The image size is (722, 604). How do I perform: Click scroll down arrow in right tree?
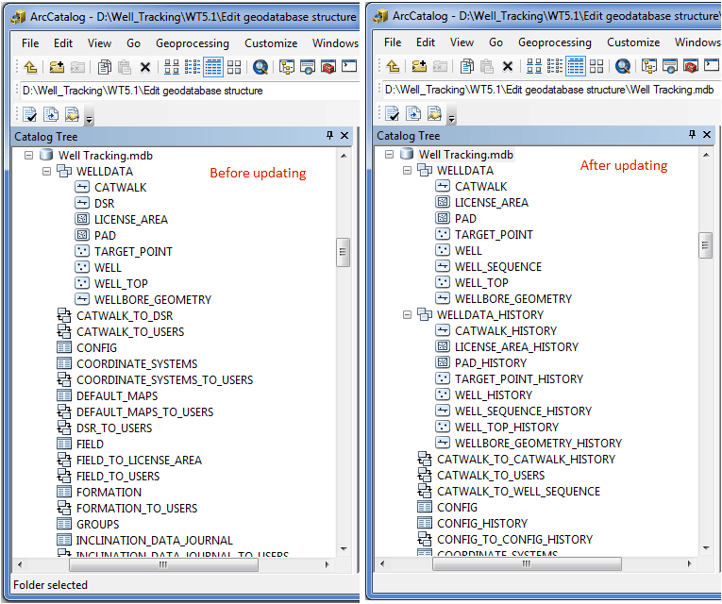[706, 547]
